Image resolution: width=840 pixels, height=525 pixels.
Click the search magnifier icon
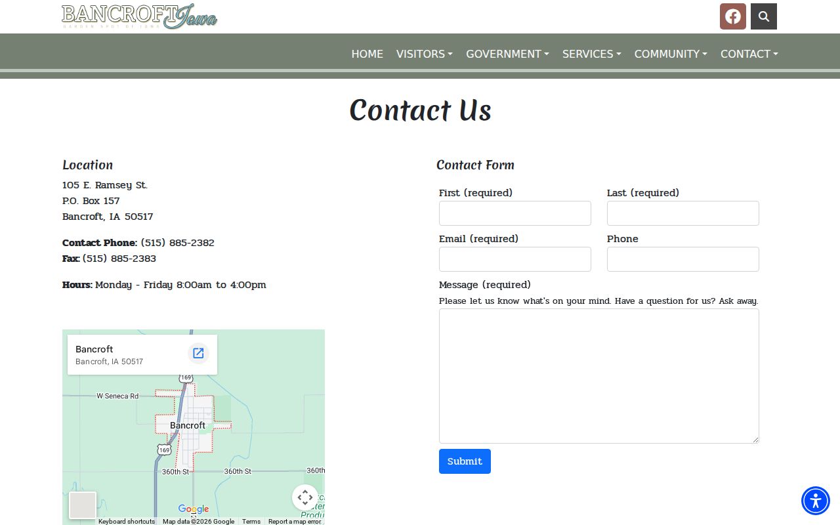[764, 16]
